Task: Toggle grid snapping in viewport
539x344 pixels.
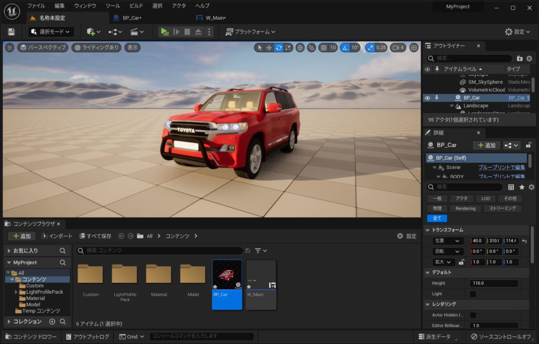Action: pyautogui.click(x=324, y=48)
